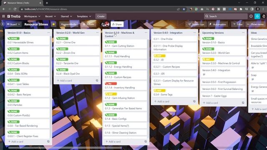
Task: Click Show menu
Action: [255, 24]
